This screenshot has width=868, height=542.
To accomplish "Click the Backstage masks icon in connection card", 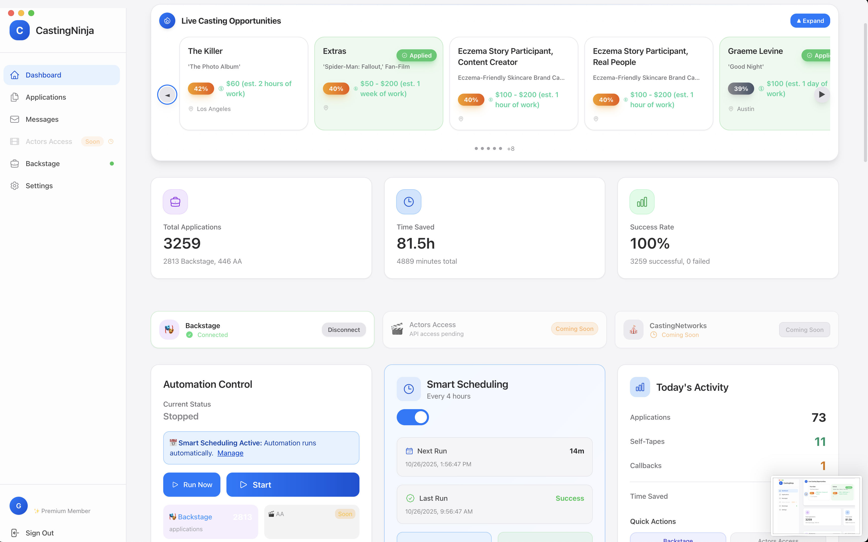I will coord(169,329).
